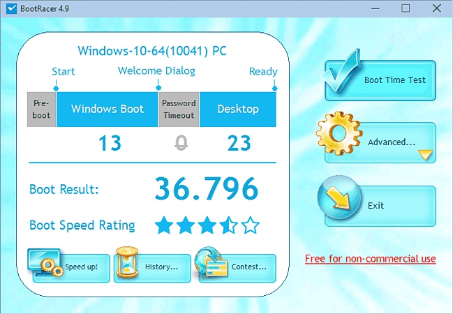Viewport: 453px width, 314px height.
Task: Select the Desktop timeline segment
Action: click(238, 109)
